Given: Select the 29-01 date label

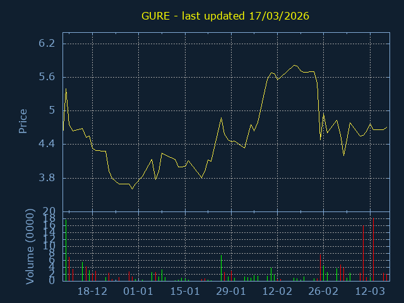Looking at the screenshot, I should (x=231, y=292).
